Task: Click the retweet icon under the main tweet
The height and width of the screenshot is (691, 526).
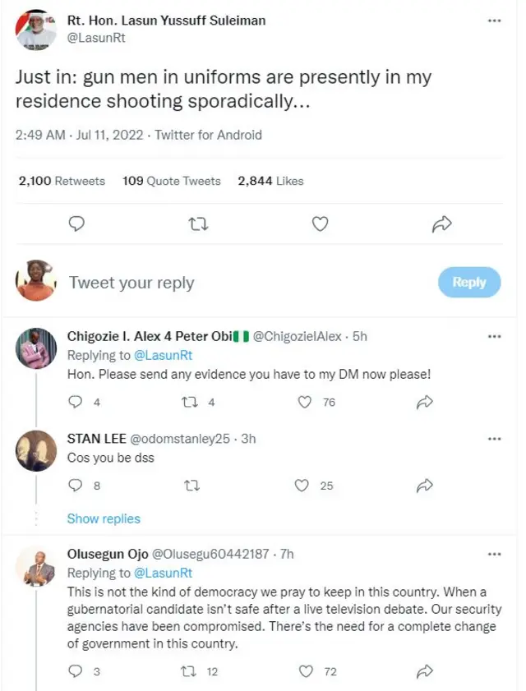Action: pos(198,223)
